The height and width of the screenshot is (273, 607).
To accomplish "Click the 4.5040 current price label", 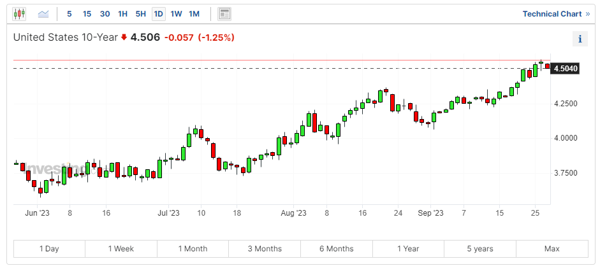I will 566,68.
